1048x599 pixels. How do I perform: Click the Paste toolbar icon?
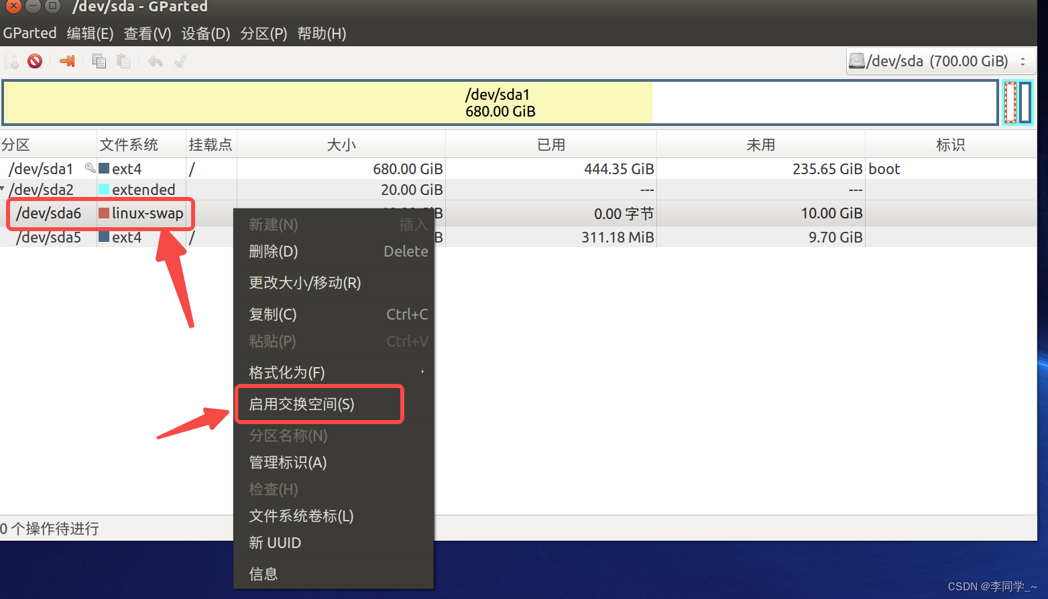pos(123,60)
